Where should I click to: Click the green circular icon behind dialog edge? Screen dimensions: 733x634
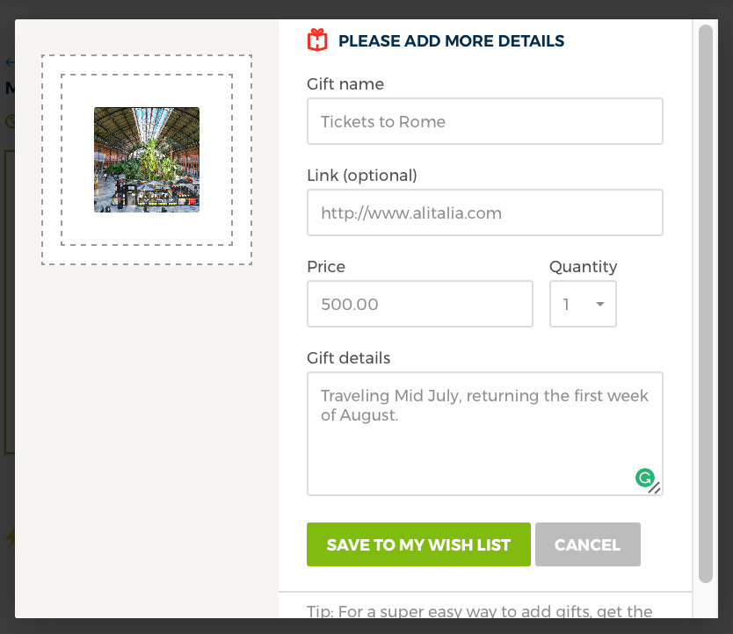tap(10, 121)
